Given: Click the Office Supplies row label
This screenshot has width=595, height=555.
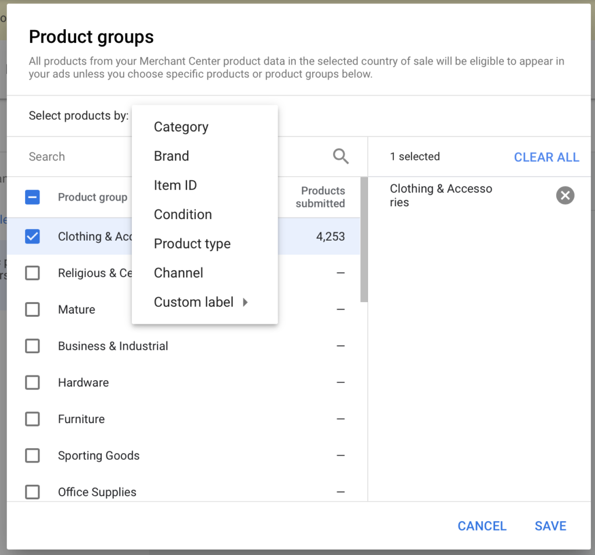Looking at the screenshot, I should pos(97,492).
